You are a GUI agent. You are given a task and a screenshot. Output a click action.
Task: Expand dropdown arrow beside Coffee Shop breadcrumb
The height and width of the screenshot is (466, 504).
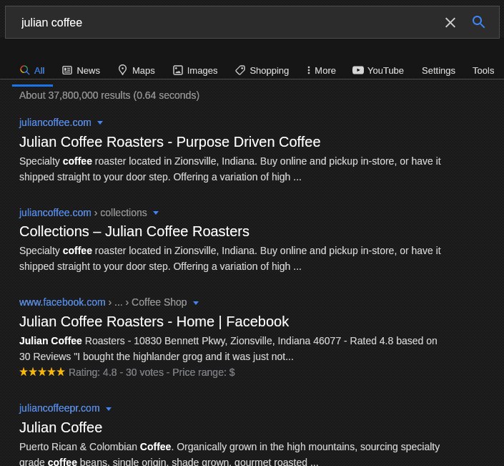196,303
